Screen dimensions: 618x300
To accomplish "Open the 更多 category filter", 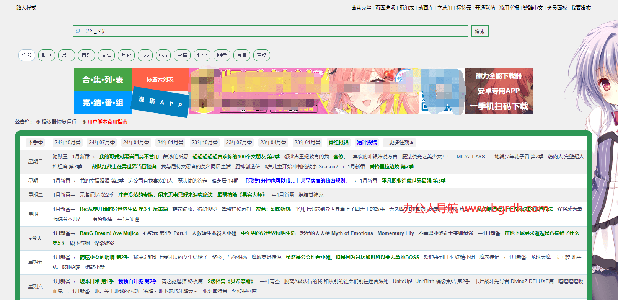I will click(262, 55).
